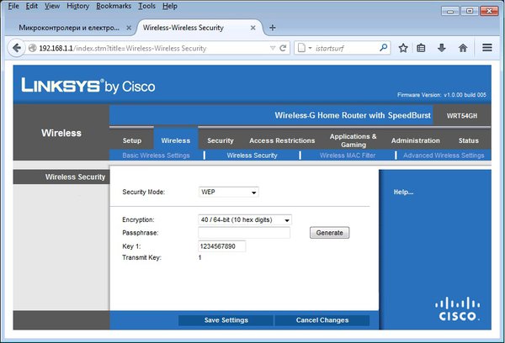
Task: Open the History menu
Action: [78, 6]
